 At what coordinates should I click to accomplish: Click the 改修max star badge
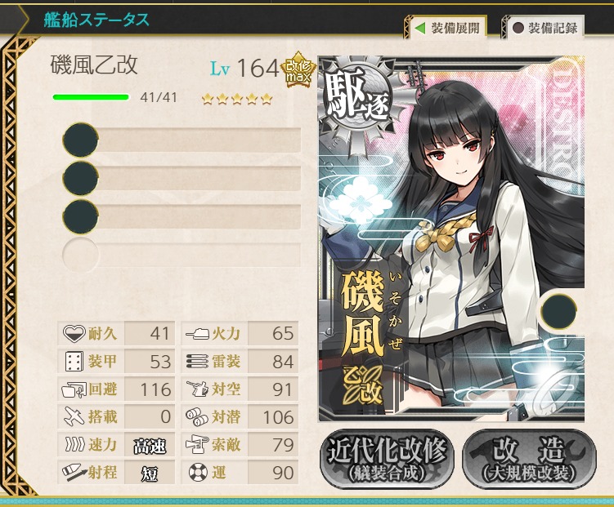pyautogui.click(x=298, y=69)
